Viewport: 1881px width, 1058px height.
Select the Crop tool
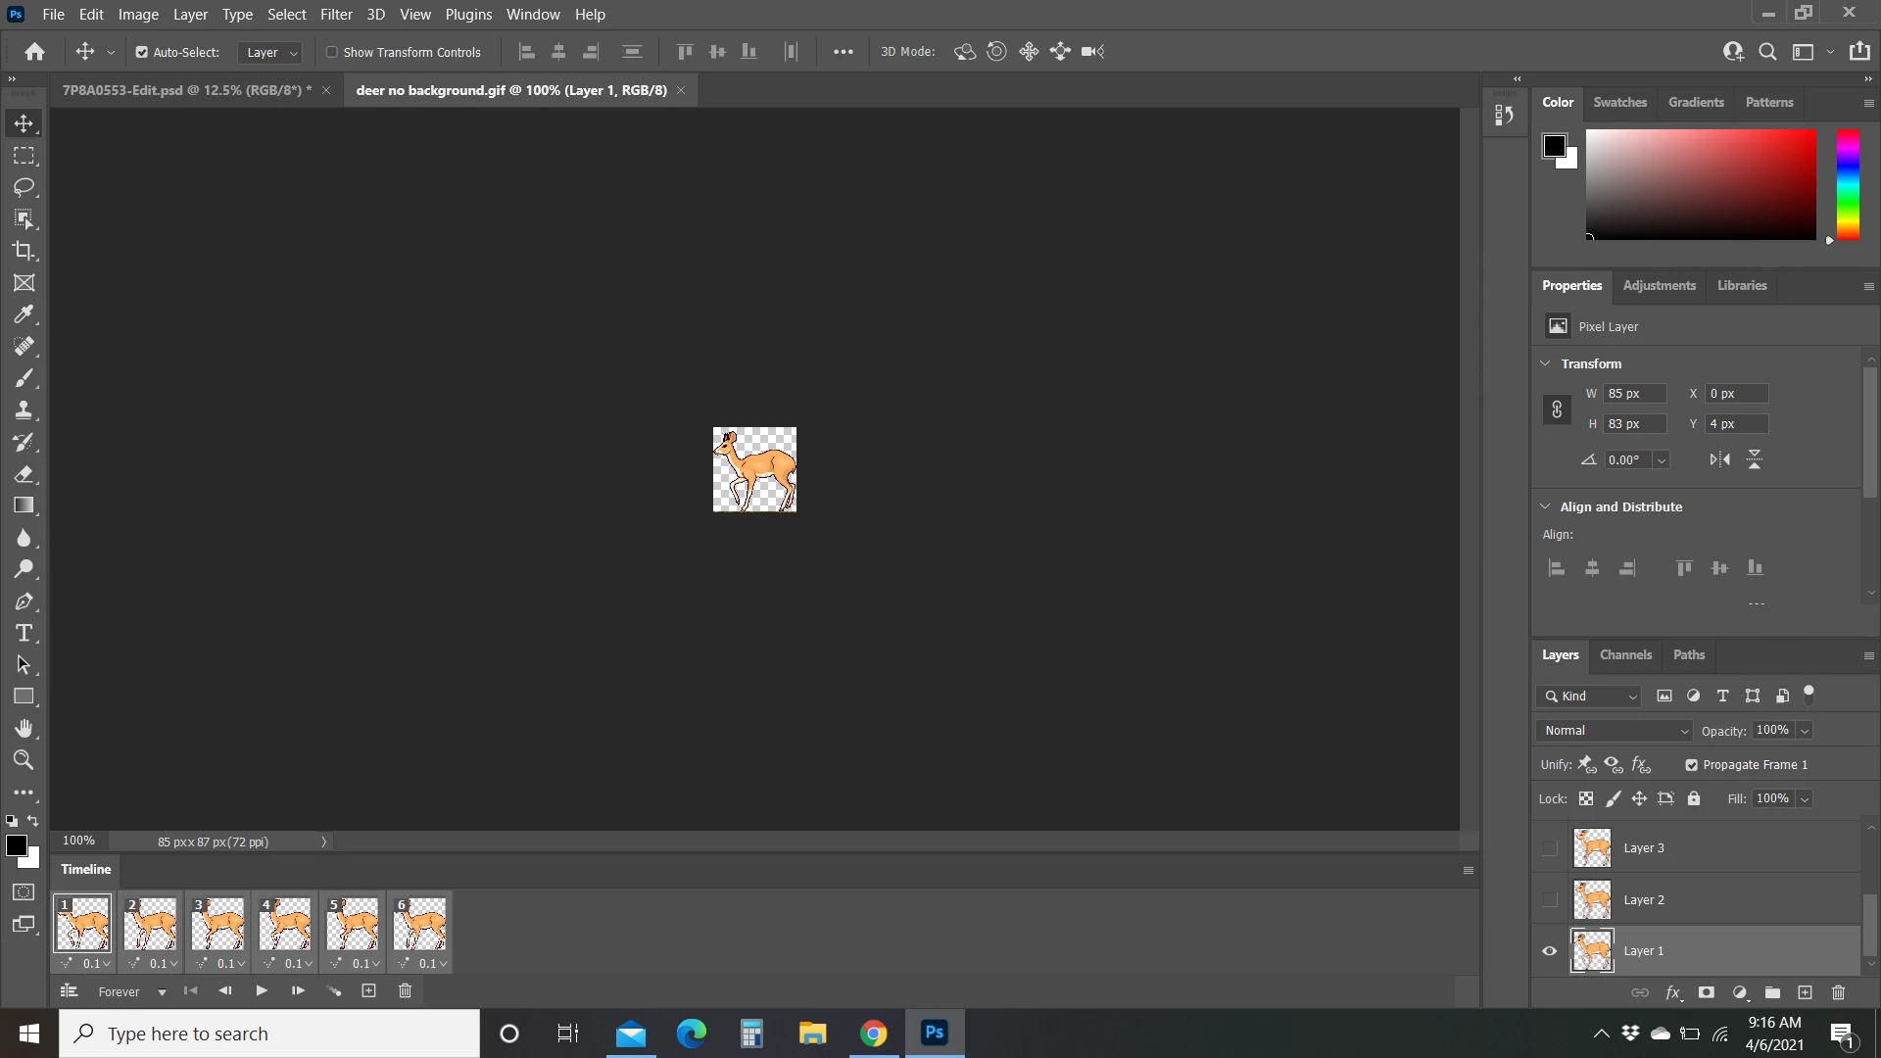coord(24,251)
